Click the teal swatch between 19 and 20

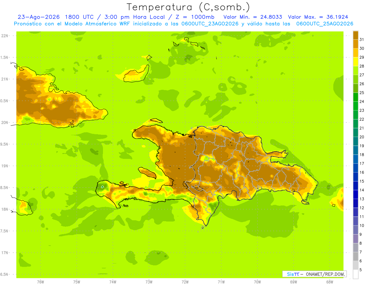(x=356, y=141)
